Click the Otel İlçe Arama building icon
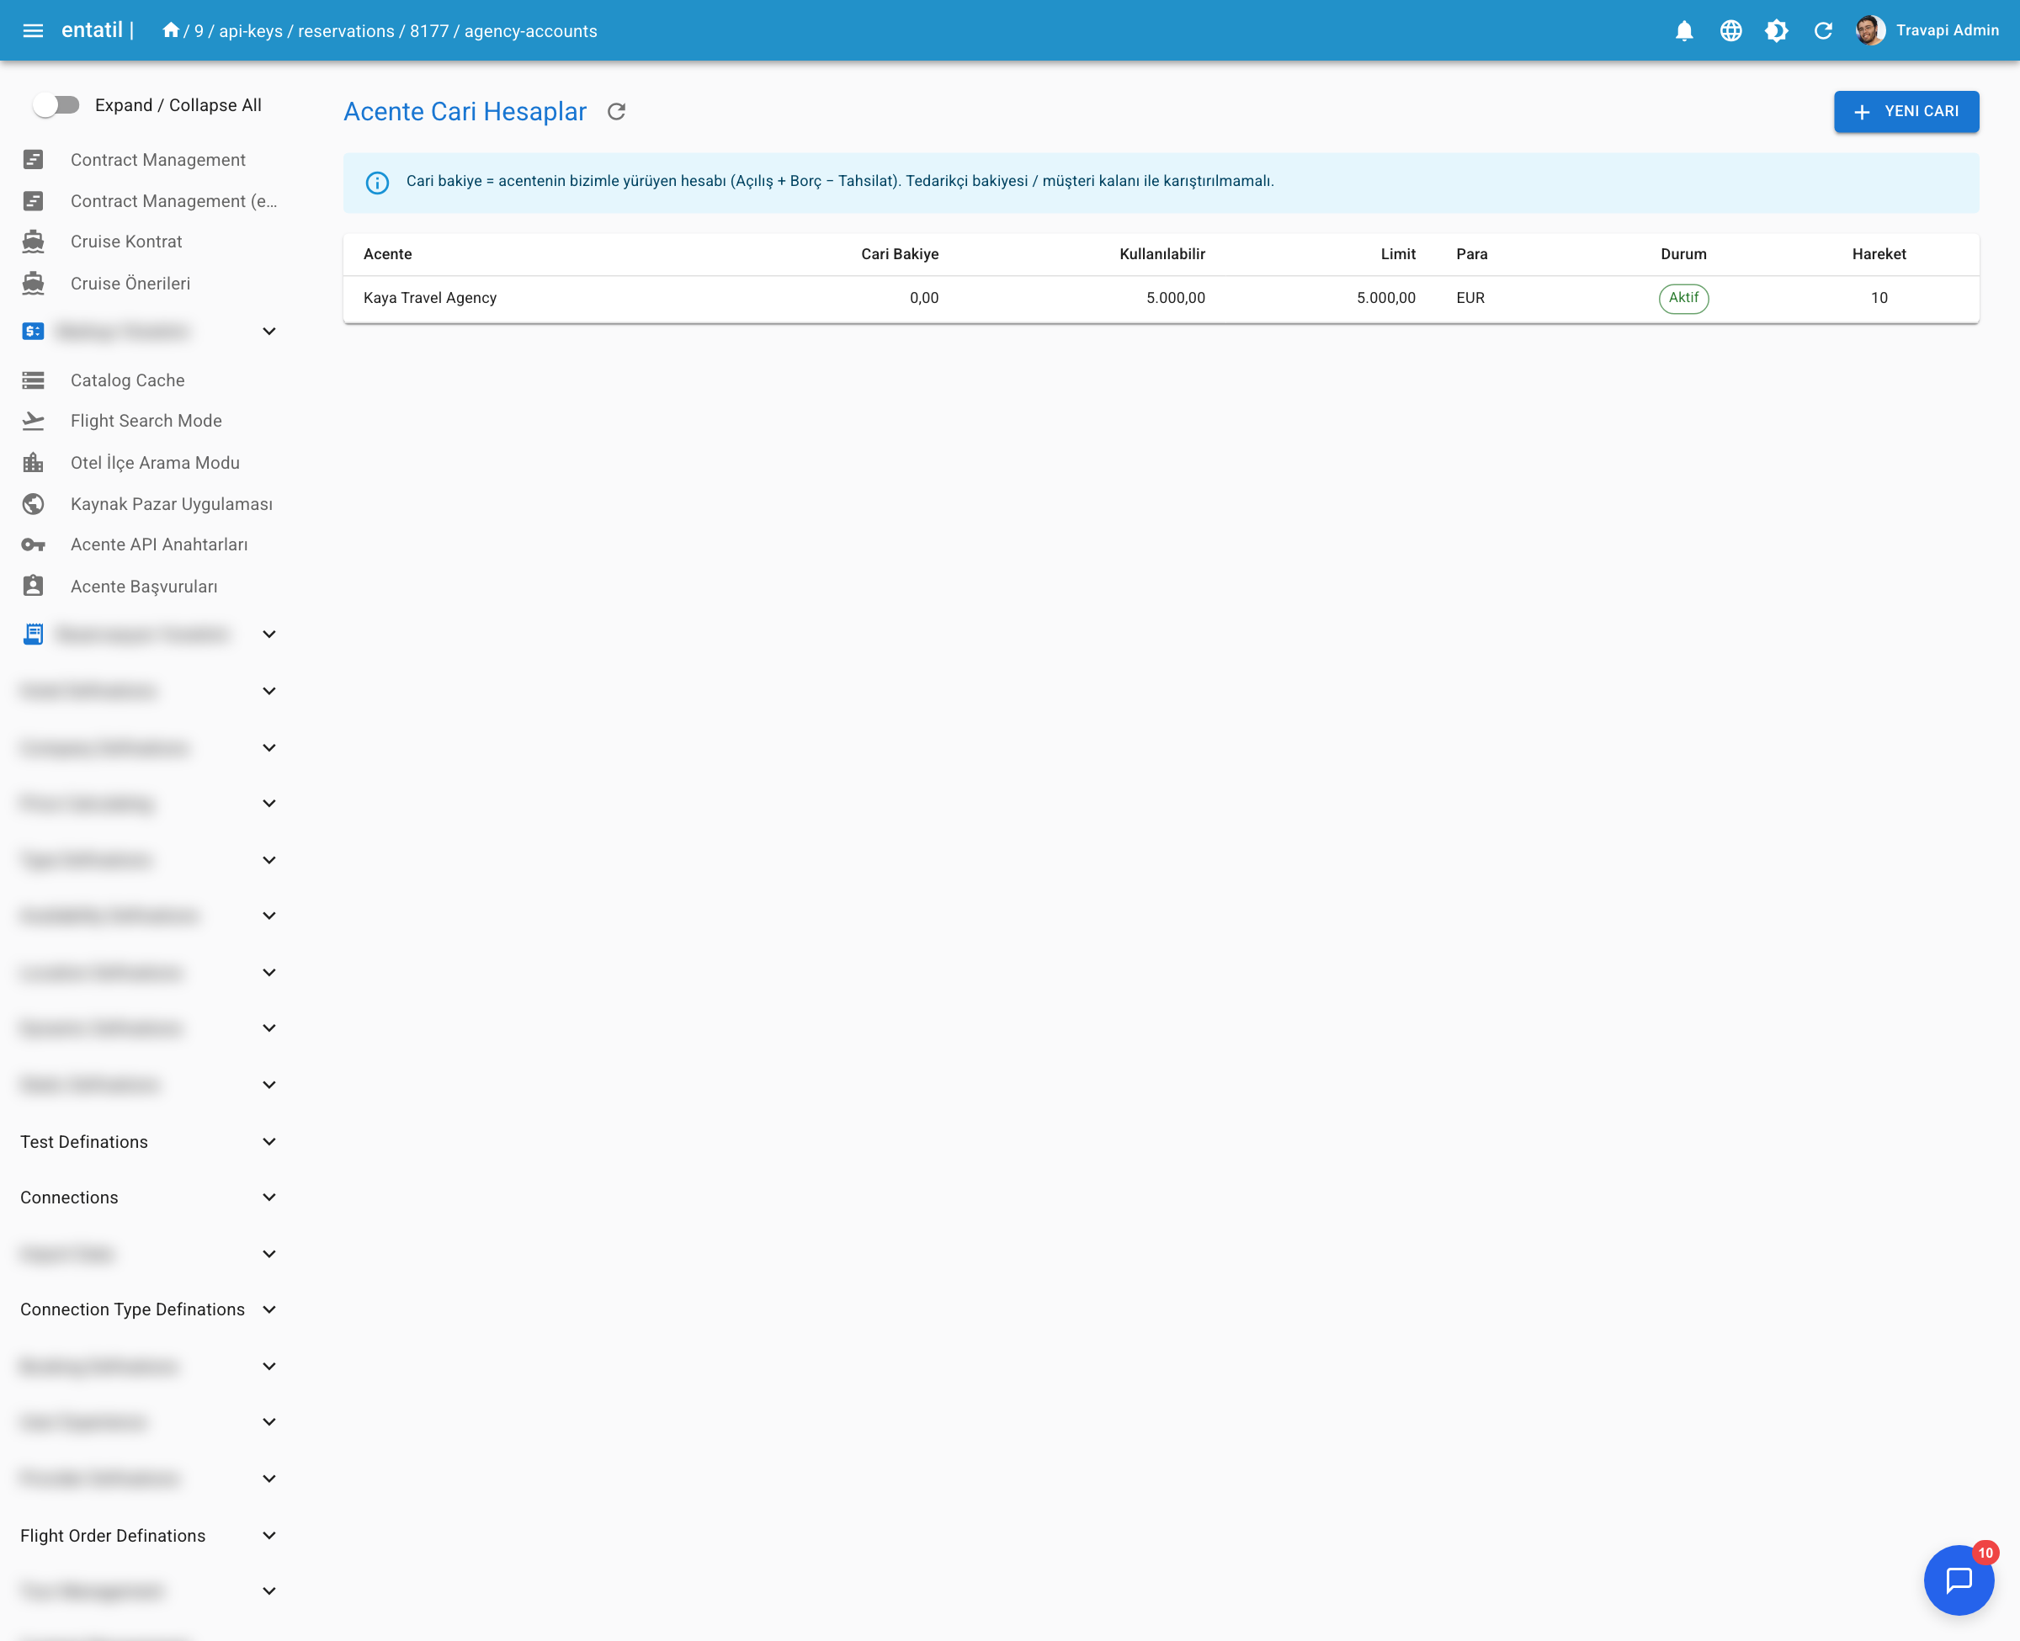 point(33,462)
